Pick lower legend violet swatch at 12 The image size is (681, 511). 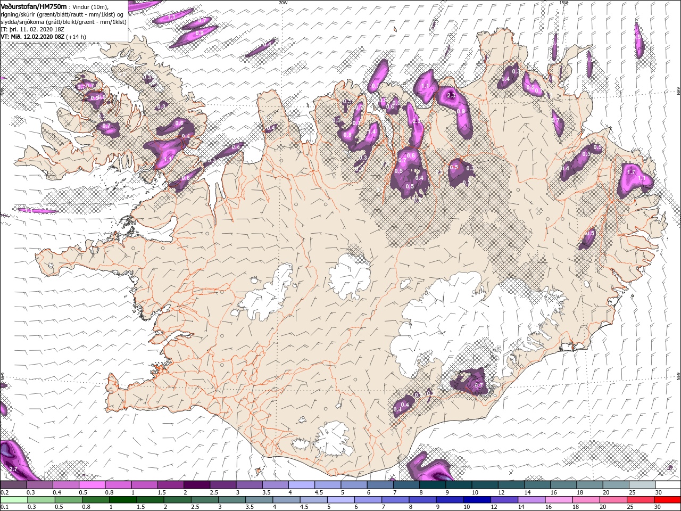pos(503,500)
